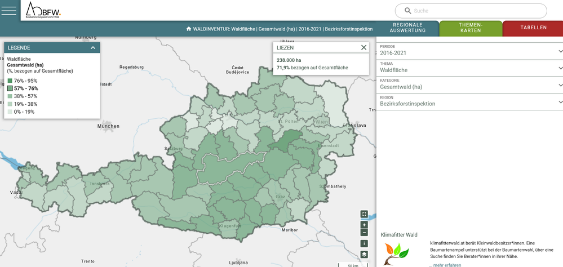Click the 19% - 38% legend swatch
Screen dimensions: 563x267
point(10,104)
